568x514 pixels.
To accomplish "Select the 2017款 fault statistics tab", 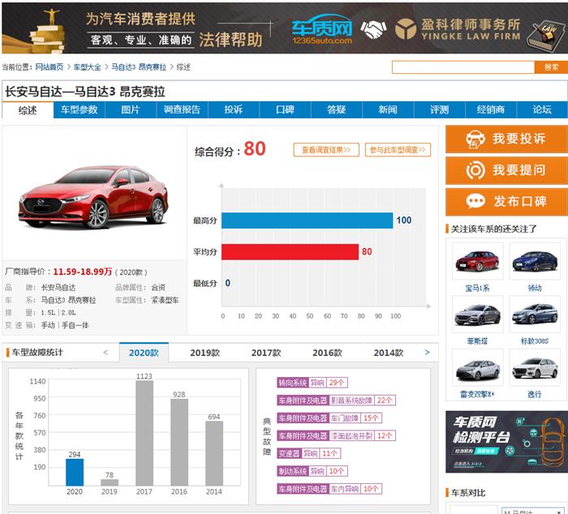I will [x=266, y=353].
